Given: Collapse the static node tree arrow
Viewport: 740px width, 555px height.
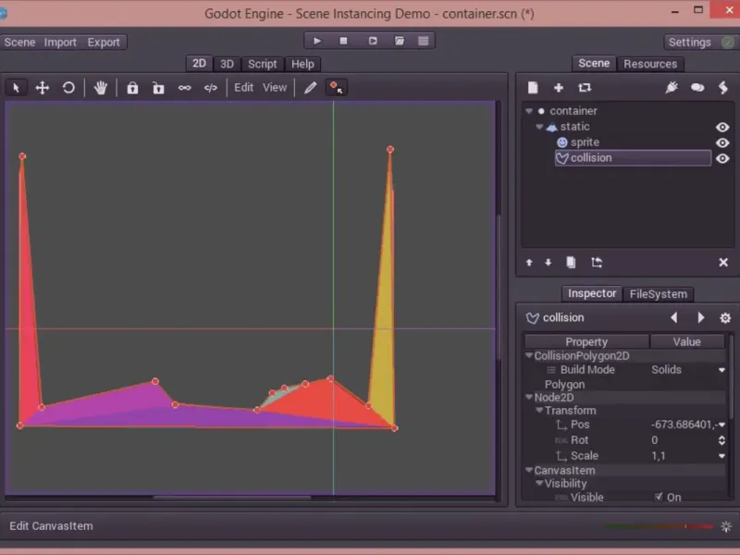Looking at the screenshot, I should click(x=539, y=127).
